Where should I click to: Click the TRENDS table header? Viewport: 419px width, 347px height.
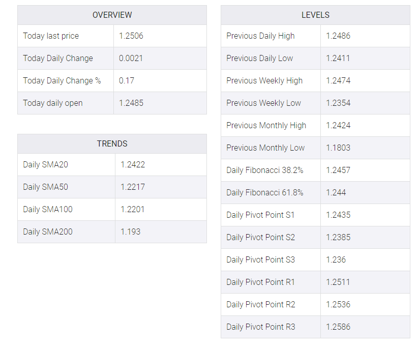[x=112, y=143]
